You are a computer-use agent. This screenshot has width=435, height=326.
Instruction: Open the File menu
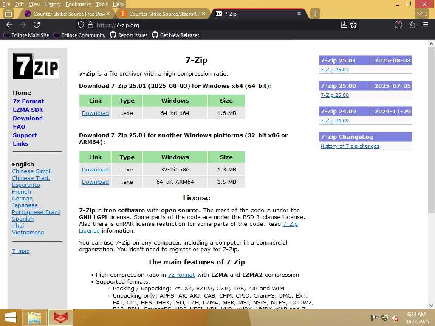coord(6,4)
